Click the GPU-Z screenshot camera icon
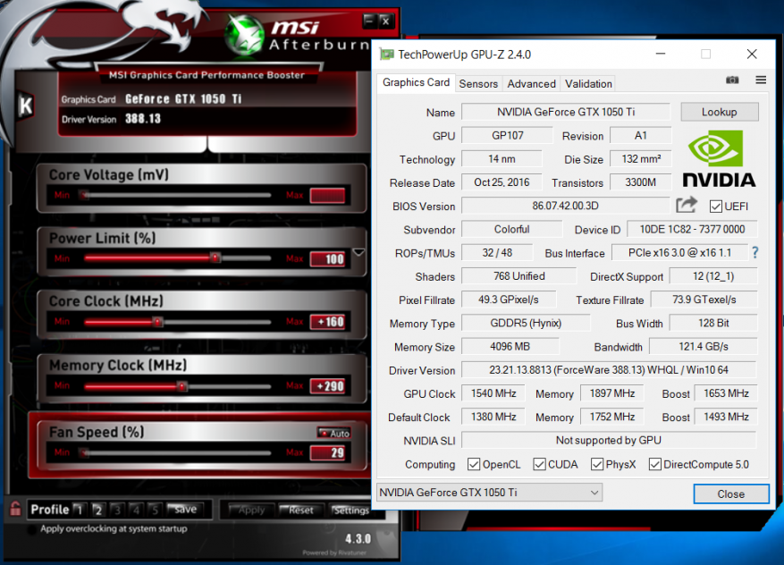The width and height of the screenshot is (784, 565). tap(732, 80)
